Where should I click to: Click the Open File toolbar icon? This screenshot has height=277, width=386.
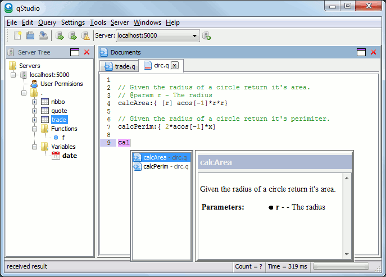30,36
